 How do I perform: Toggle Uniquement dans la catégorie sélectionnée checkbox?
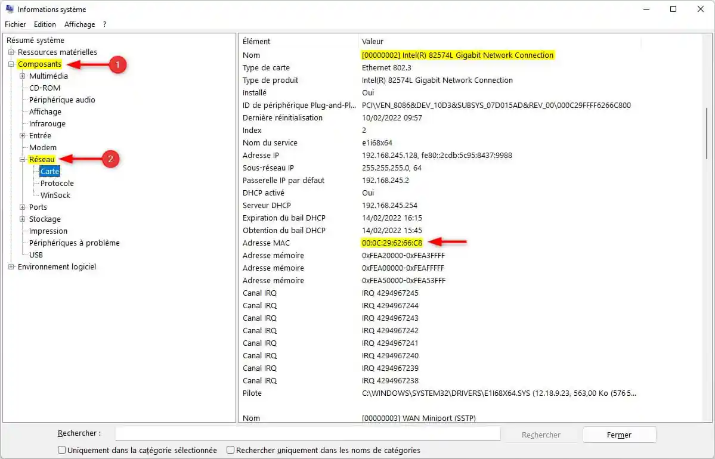(x=61, y=450)
